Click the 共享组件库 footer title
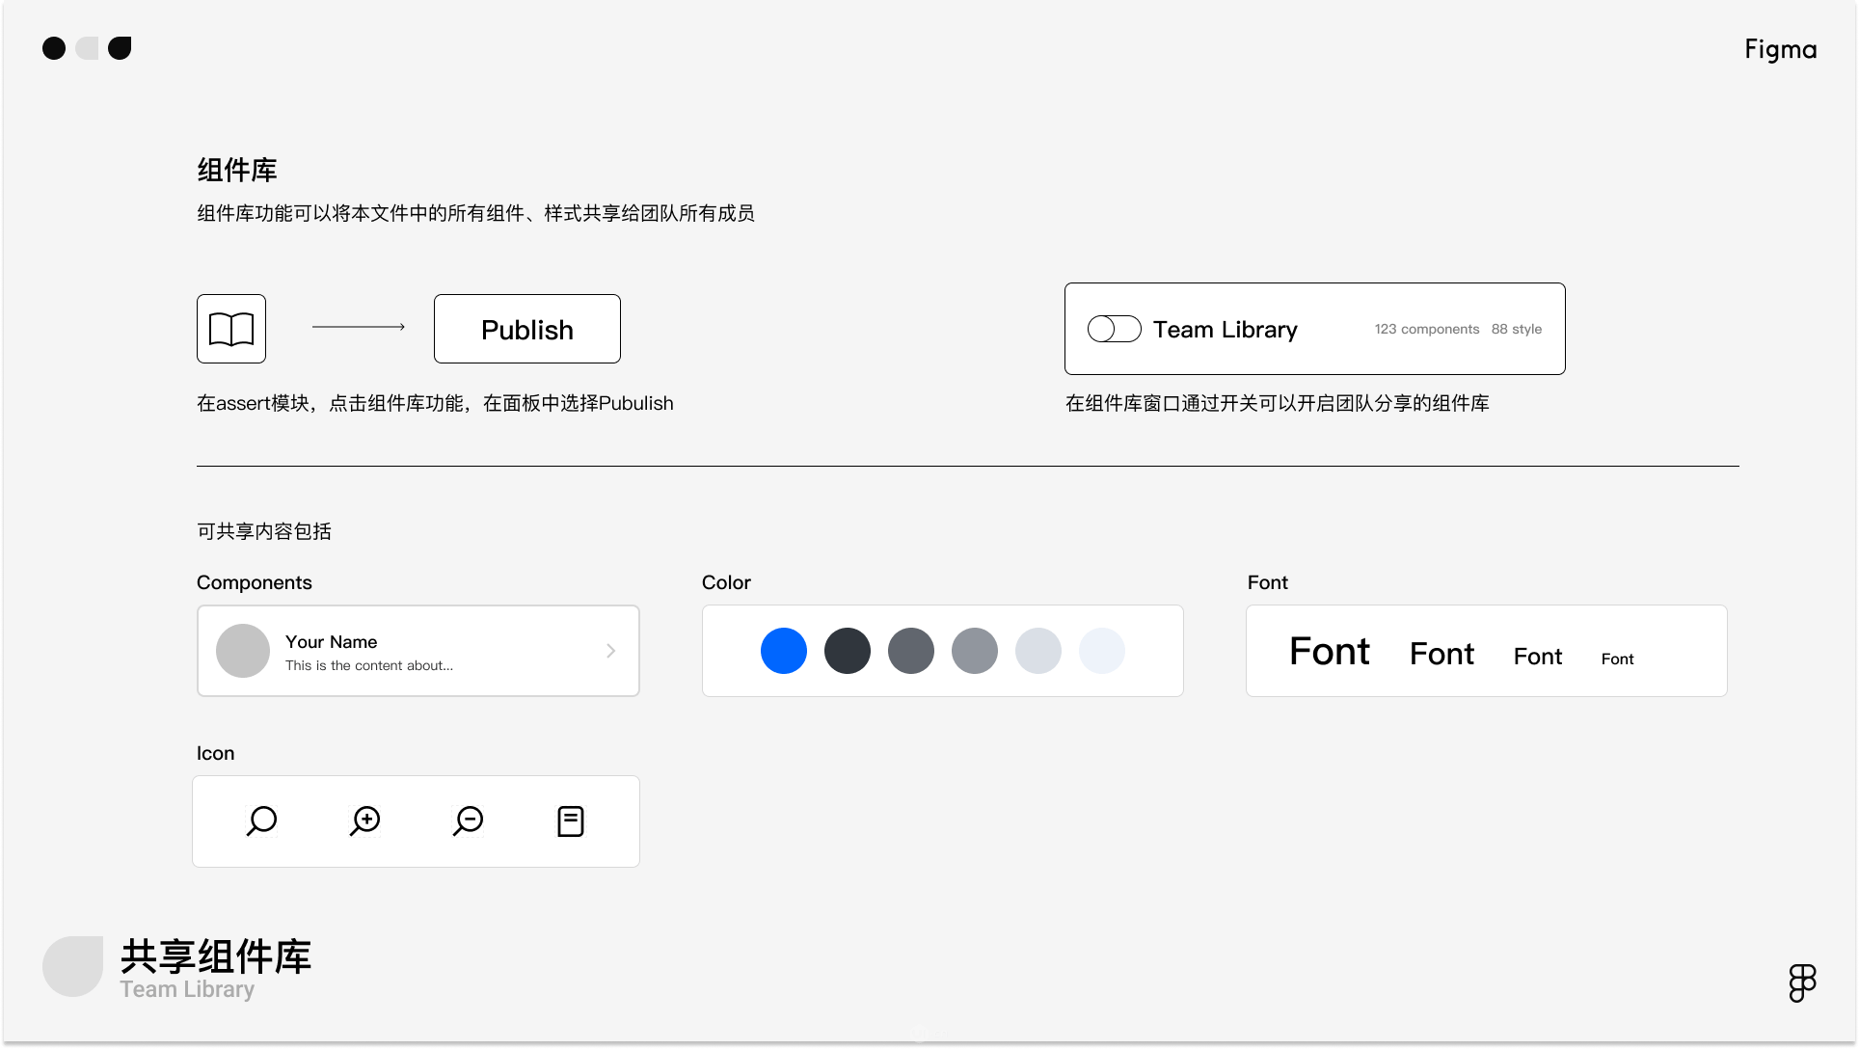Image resolution: width=1859 pixels, height=1049 pixels. [216, 956]
